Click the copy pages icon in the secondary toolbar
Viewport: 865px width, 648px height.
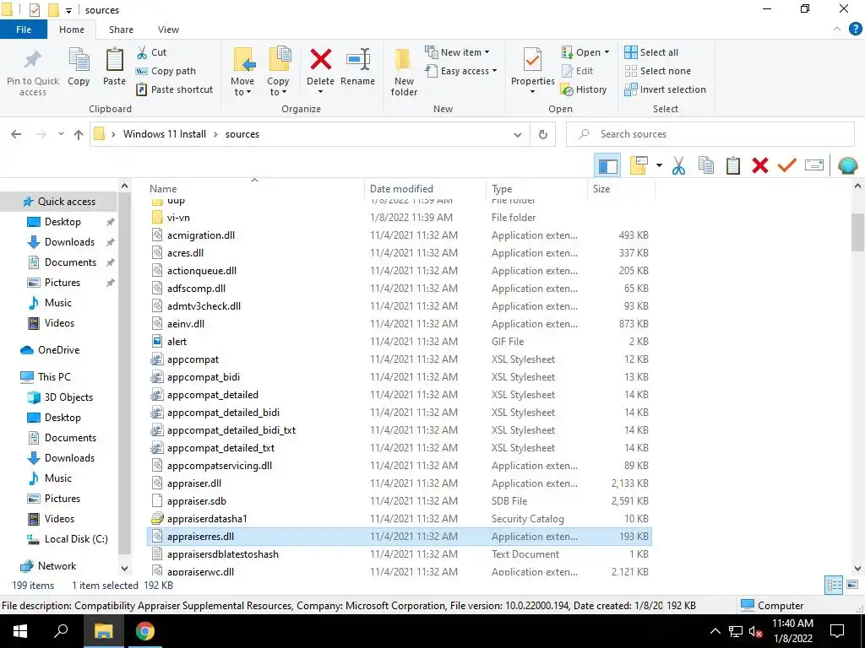click(706, 166)
